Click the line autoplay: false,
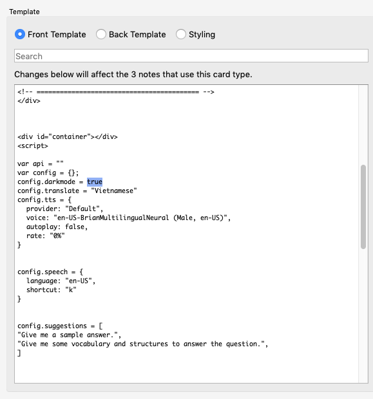Screen dimensions: 373x399 (x=57, y=227)
